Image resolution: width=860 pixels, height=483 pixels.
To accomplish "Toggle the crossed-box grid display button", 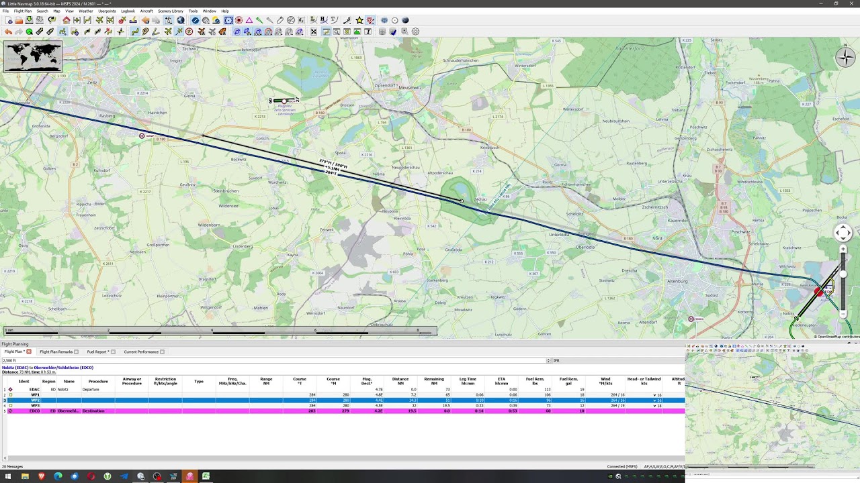I will pos(313,32).
